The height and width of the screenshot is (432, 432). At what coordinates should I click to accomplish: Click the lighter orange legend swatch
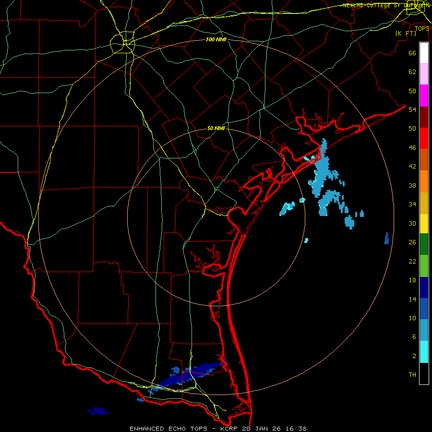pyautogui.click(x=424, y=181)
